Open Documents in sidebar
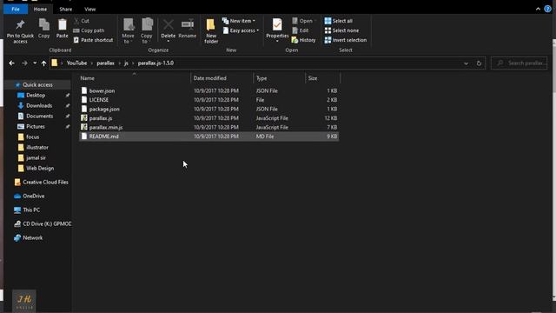 (39, 116)
